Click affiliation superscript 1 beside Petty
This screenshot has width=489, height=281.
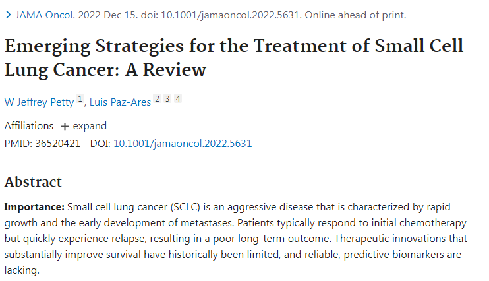(80, 99)
